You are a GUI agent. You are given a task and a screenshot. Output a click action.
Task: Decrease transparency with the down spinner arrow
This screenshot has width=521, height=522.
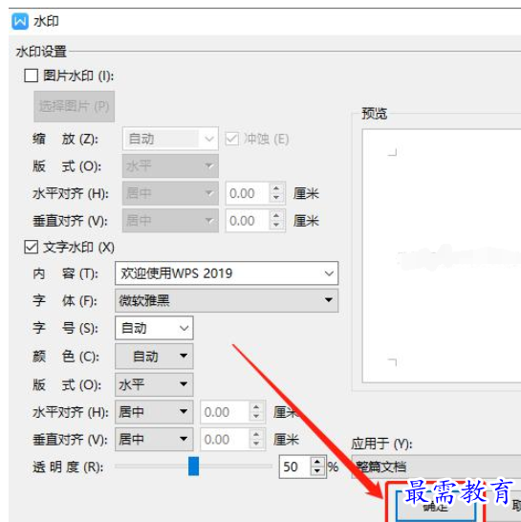317,471
